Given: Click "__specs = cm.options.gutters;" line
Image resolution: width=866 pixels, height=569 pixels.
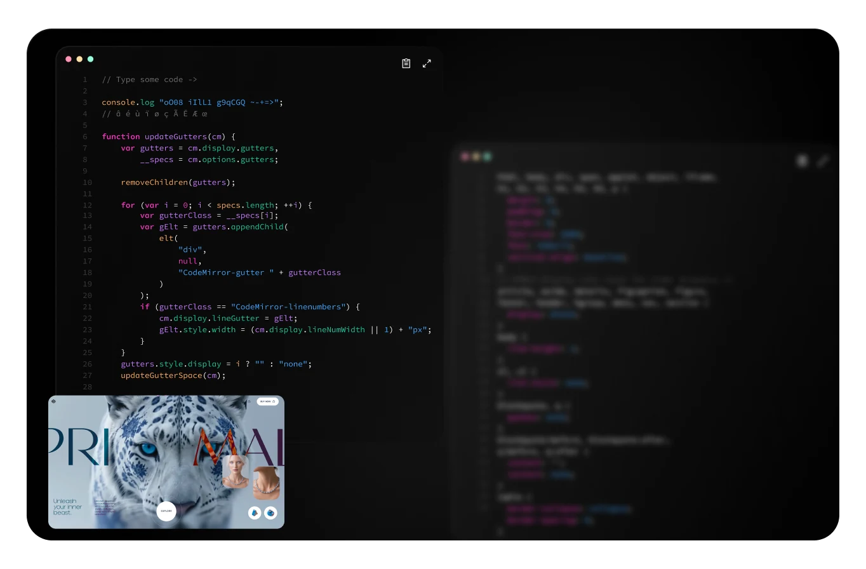Looking at the screenshot, I should (x=209, y=159).
